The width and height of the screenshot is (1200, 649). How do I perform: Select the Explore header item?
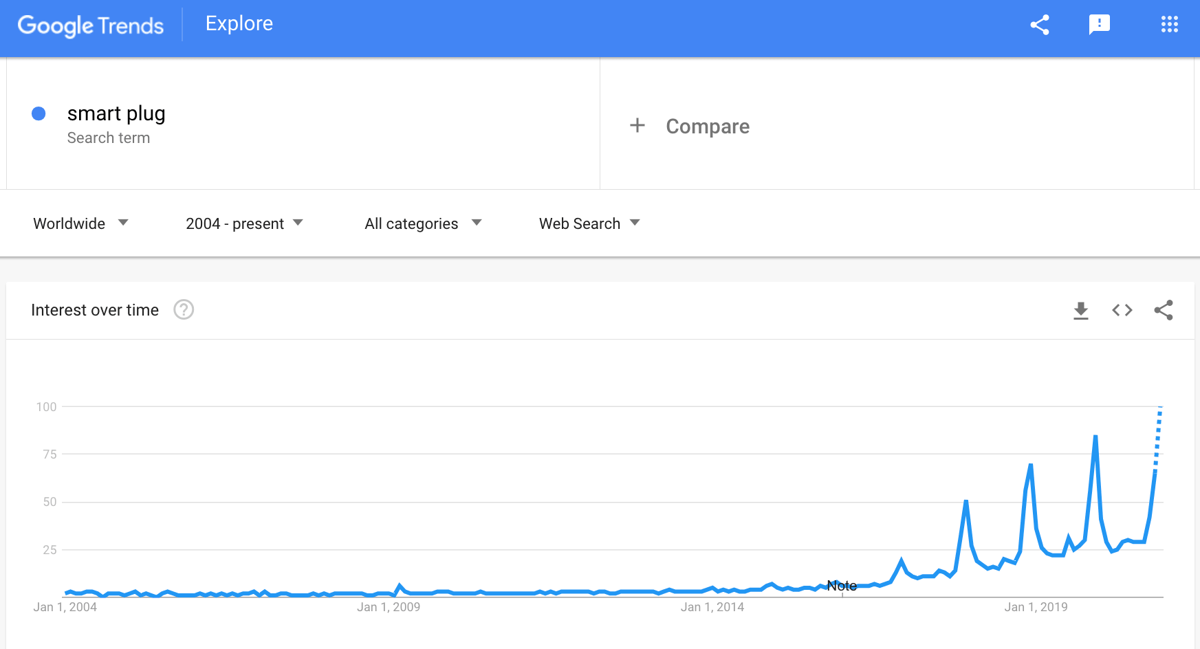coord(239,23)
